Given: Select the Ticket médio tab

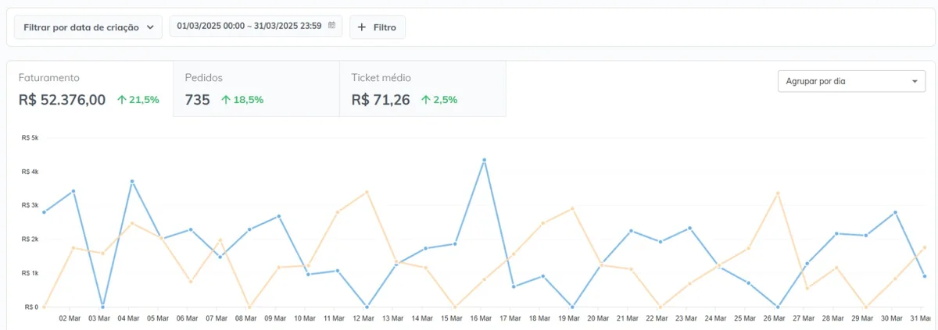Looking at the screenshot, I should click(423, 89).
